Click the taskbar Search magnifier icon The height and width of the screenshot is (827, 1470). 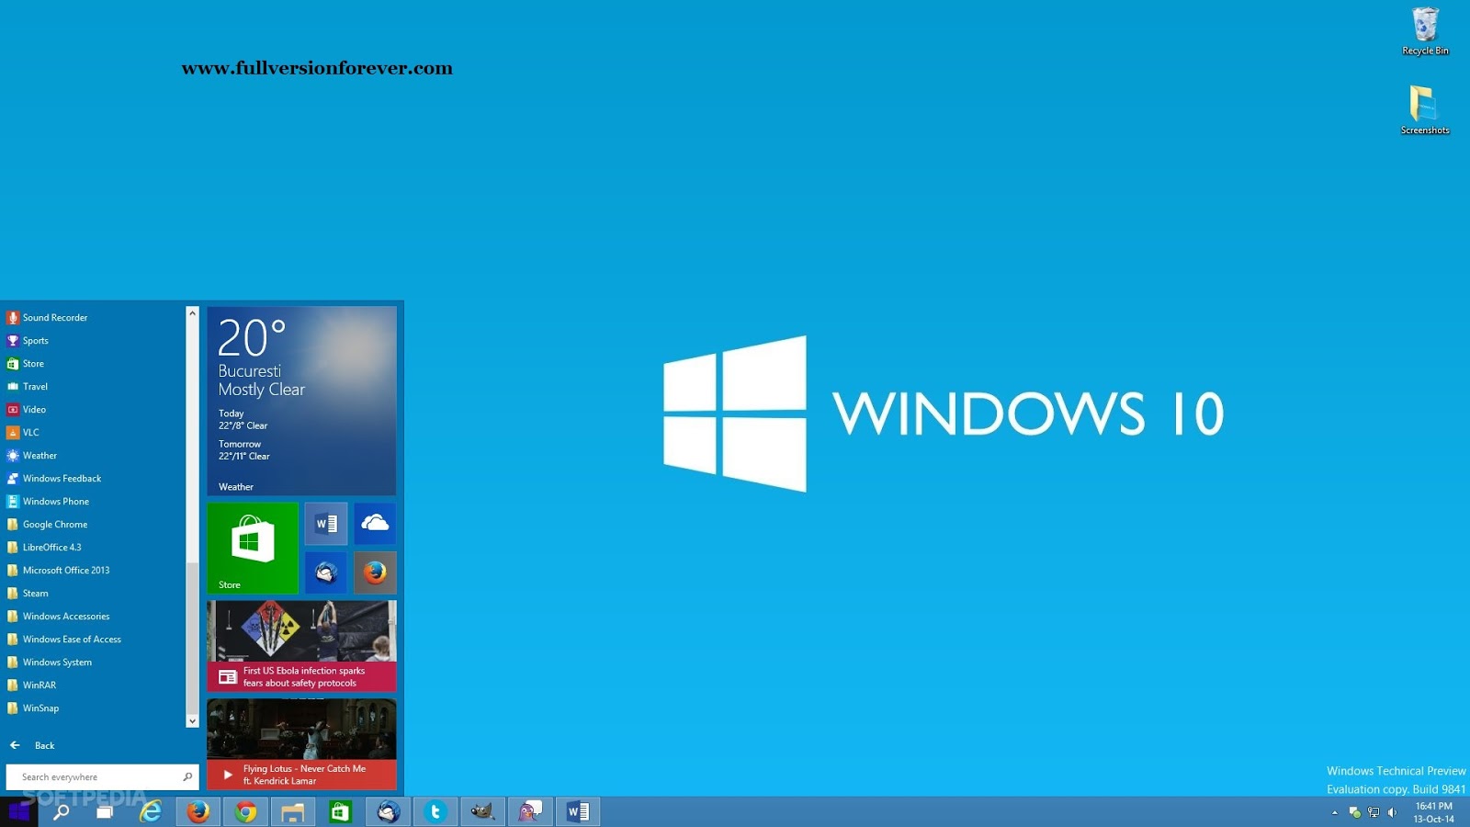coord(62,812)
